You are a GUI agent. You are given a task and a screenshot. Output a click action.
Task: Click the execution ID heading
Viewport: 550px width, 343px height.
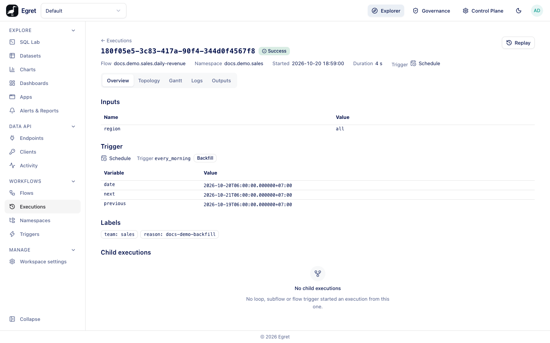pyautogui.click(x=178, y=51)
